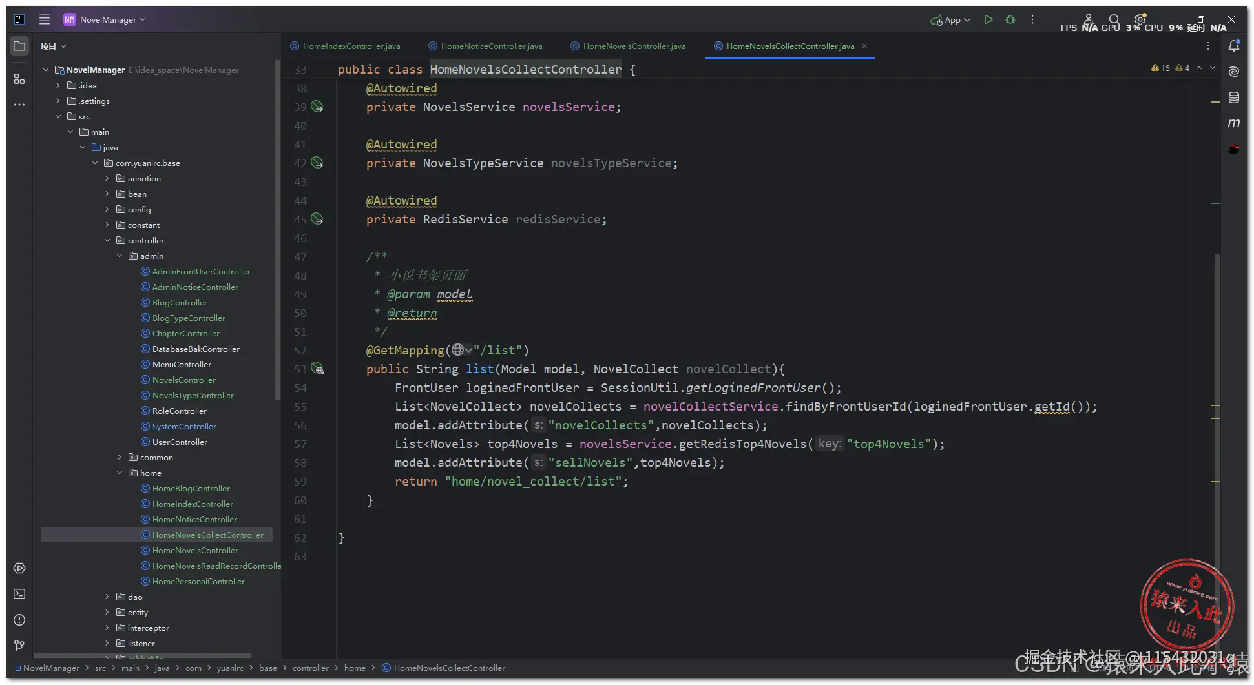Click the bean gutter icon on line 39
Viewport: 1254px width, 685px height.
(x=317, y=107)
